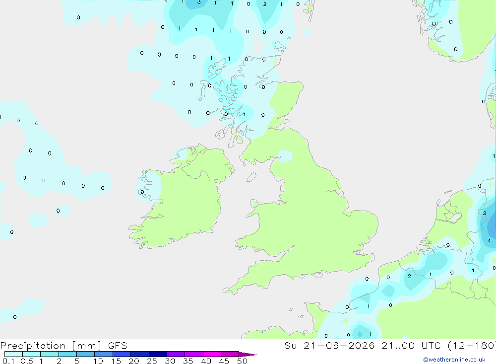Click the legend swatch between 35 and 40
Screen dimensions: 496x364
[194, 354]
